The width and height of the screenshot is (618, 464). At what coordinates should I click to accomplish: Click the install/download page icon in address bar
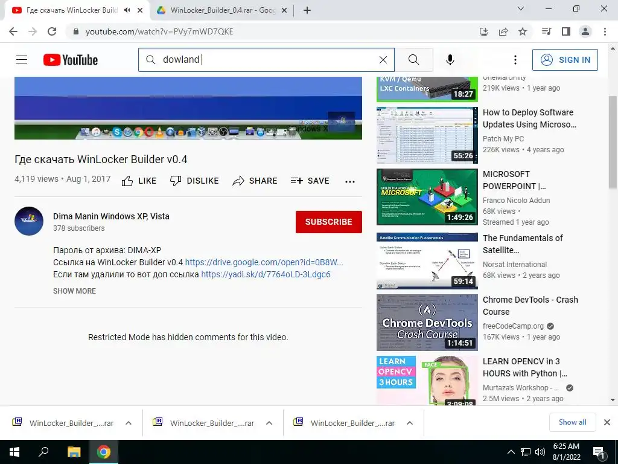pyautogui.click(x=483, y=31)
